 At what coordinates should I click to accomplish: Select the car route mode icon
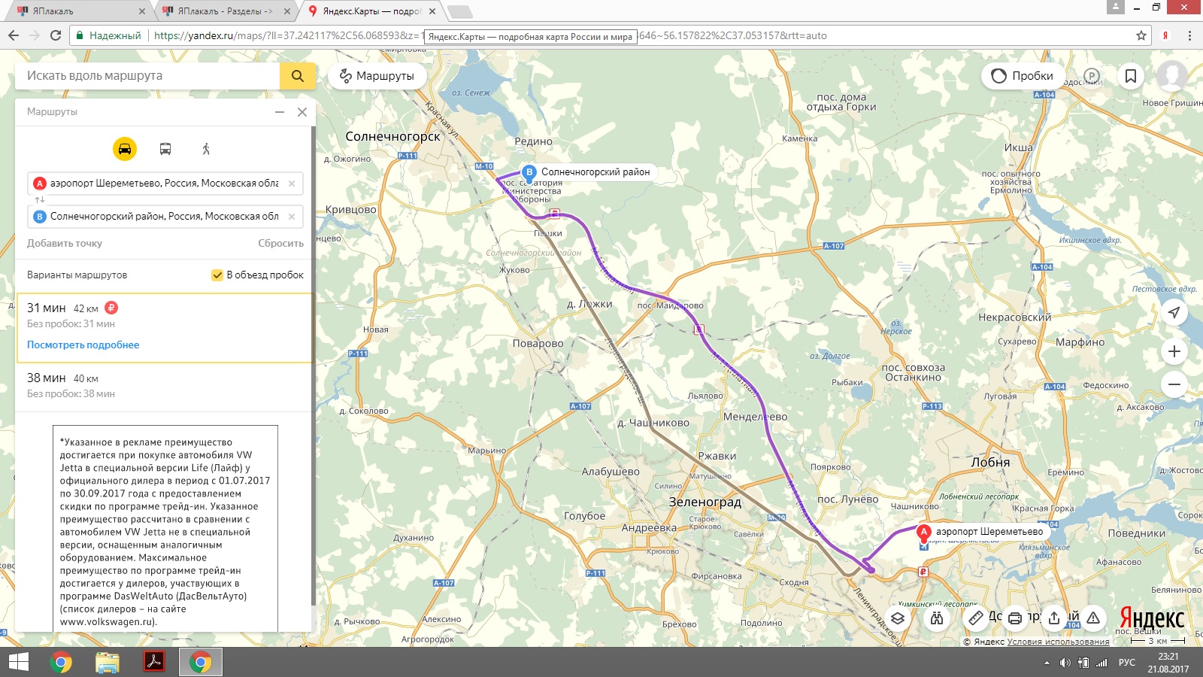(x=125, y=149)
